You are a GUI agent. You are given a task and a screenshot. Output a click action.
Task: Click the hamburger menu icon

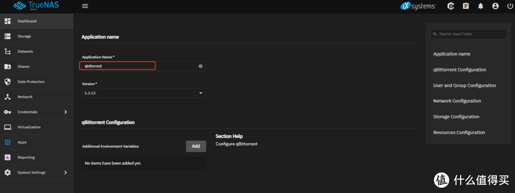pos(85,6)
